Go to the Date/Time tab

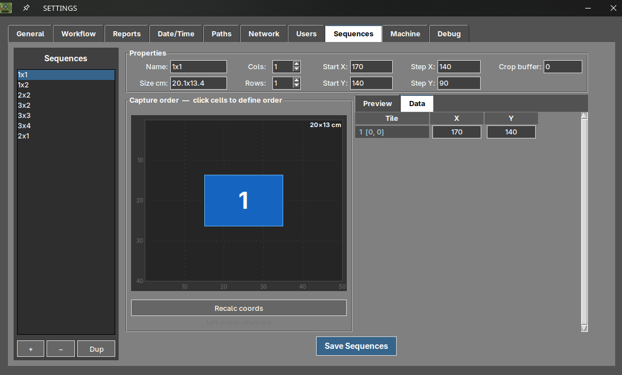[176, 33]
